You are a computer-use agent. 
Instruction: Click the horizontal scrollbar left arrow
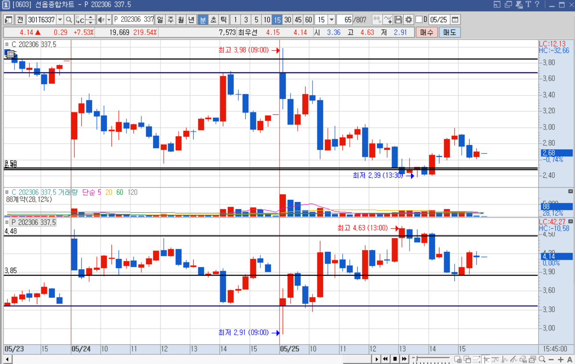point(7,359)
